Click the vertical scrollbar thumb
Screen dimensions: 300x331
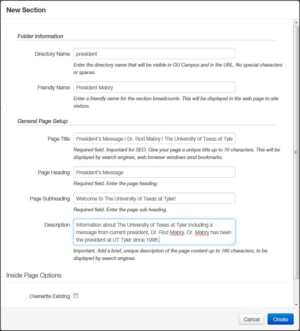pos(296,152)
